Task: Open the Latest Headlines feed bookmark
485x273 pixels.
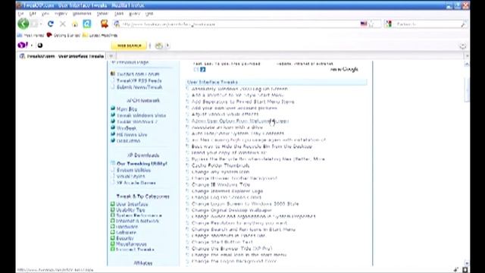Action: (x=100, y=36)
